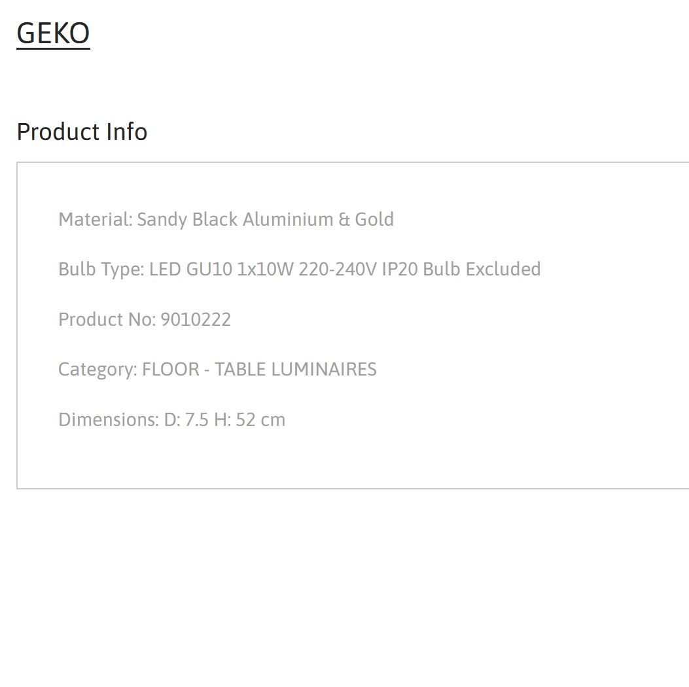Click the IP20 rating text
689x687 pixels.
[x=400, y=270]
